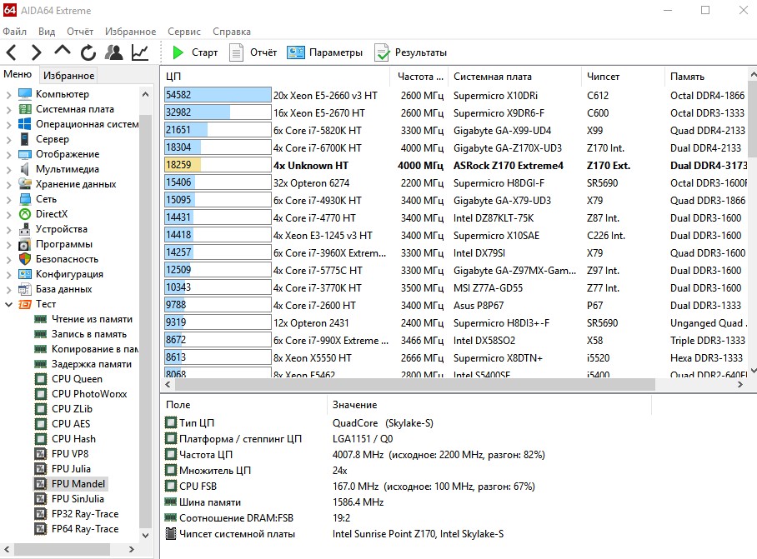Open the graph chart toolbar icon
The image size is (757, 559).
coord(140,52)
